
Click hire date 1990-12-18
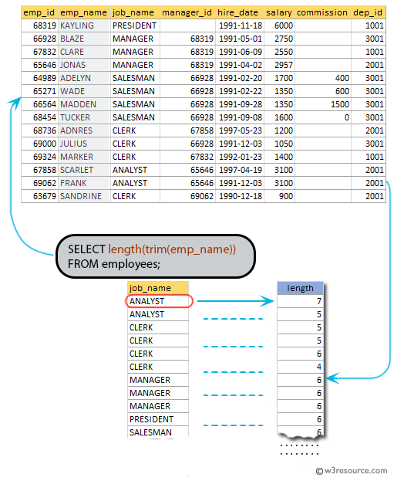[239, 196]
